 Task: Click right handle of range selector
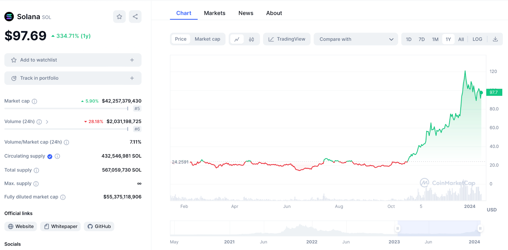(x=480, y=228)
